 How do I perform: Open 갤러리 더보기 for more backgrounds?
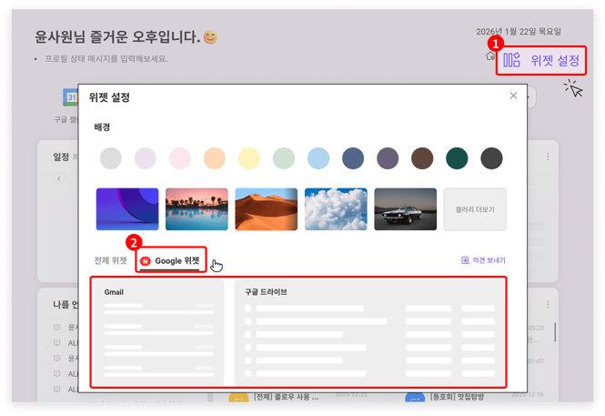(474, 209)
